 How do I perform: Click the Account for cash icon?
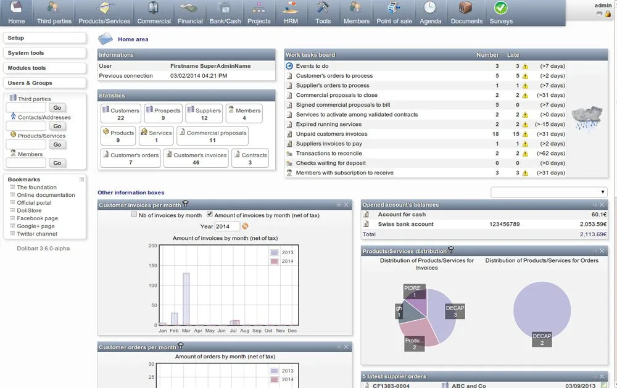[x=366, y=215]
